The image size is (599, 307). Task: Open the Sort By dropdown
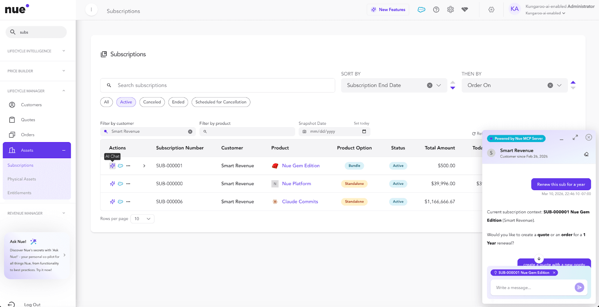pyautogui.click(x=439, y=85)
